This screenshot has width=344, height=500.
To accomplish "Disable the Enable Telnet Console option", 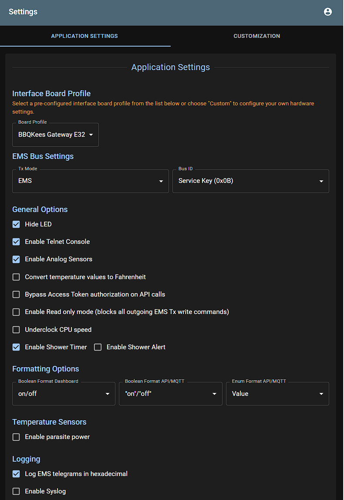I will point(16,242).
